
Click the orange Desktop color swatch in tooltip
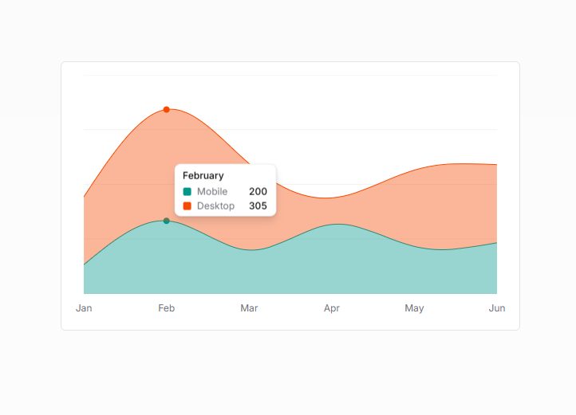[x=187, y=206]
